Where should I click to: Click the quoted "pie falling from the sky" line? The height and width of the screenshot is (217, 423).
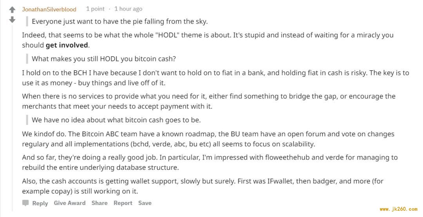click(x=120, y=21)
